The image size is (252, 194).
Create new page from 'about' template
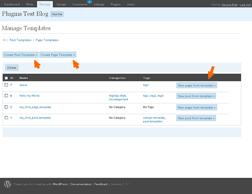197,86
